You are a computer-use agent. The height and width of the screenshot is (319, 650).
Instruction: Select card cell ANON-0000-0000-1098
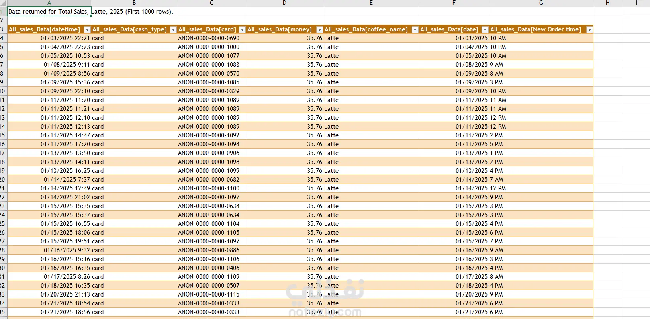[212, 162]
